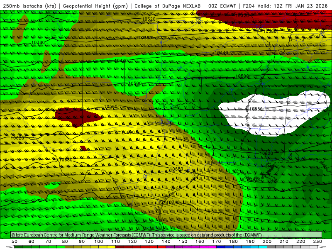Viewport: 332px width, 249px height.
Task: Click the "170" color scale label
Action: 217,242
